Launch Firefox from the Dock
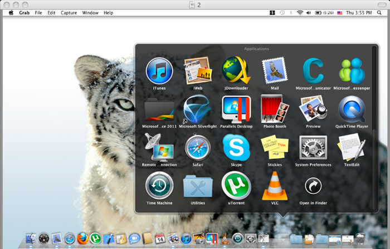Screen dimensions: 390x249 pos(82,238)
